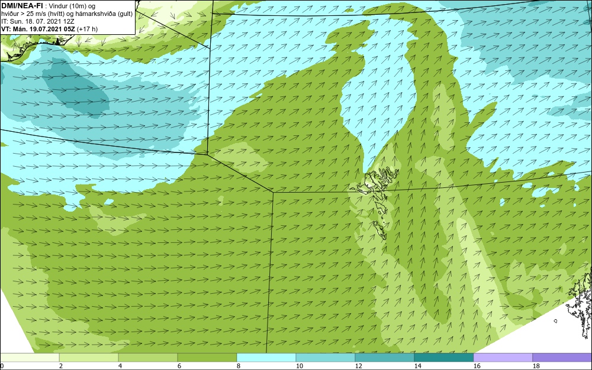This screenshot has height=370, width=592.
Task: Click the legend scale label '8'
Action: (x=238, y=366)
